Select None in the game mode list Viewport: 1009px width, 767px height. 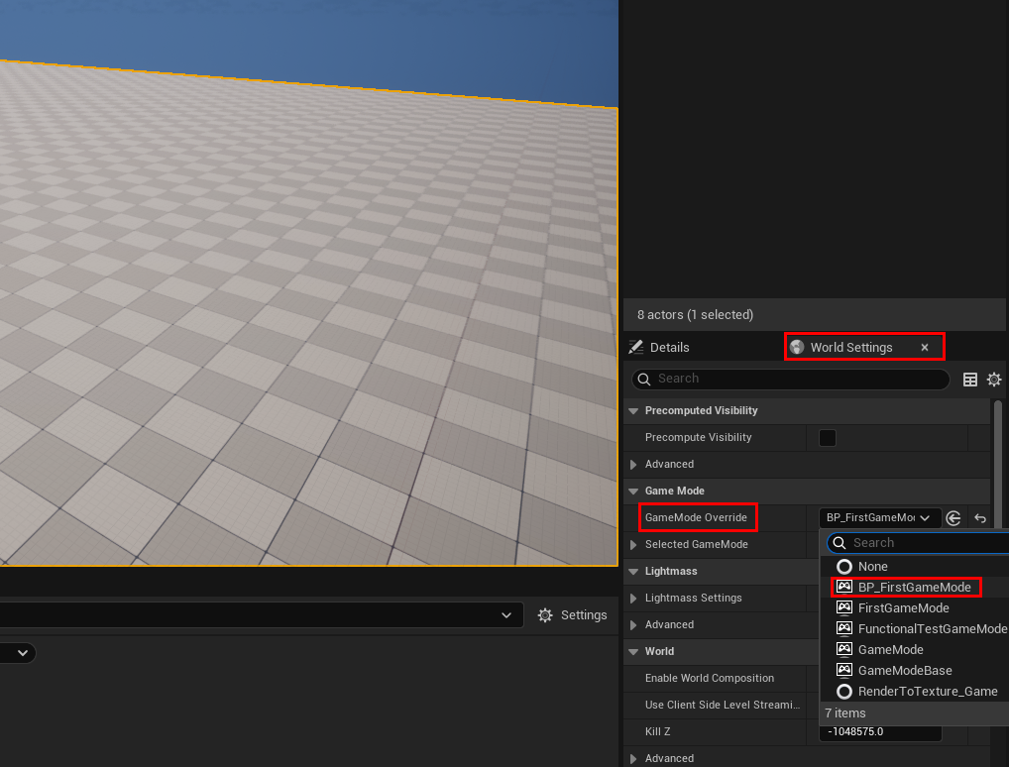coord(914,567)
